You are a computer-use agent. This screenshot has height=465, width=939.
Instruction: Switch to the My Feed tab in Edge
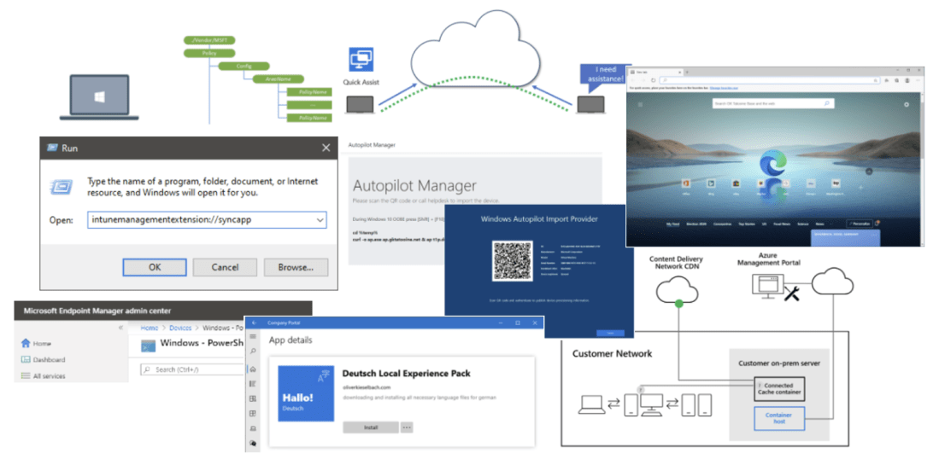click(675, 224)
